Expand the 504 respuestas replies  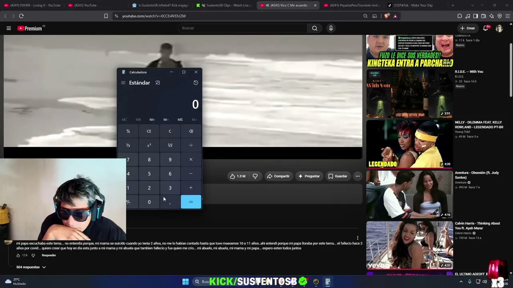(31, 267)
